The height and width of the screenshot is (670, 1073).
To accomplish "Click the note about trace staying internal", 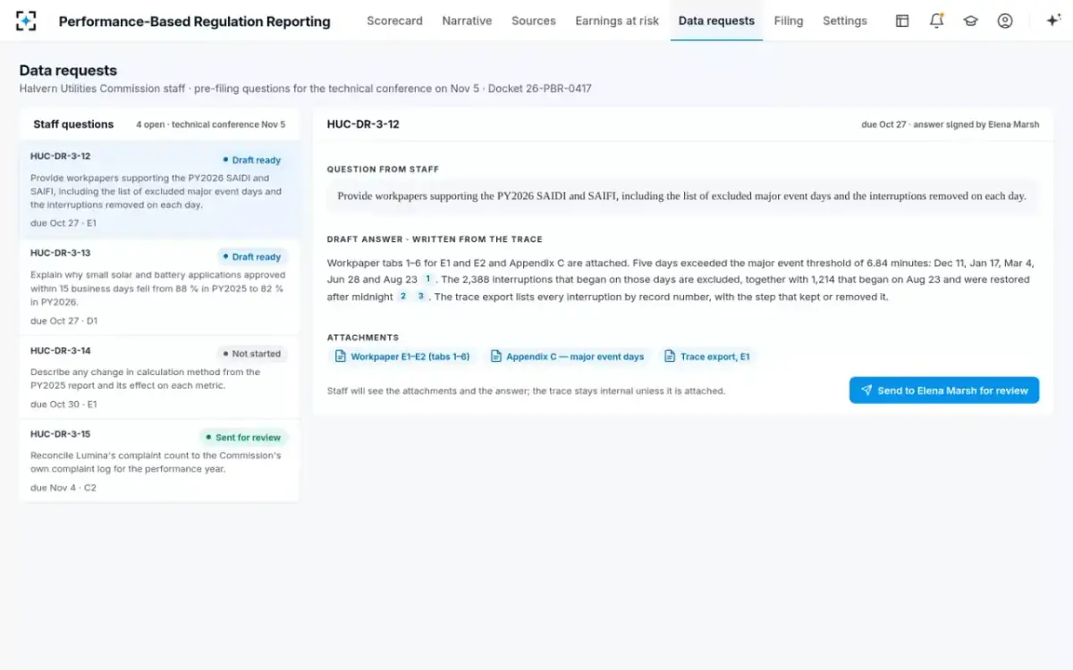I will (526, 391).
